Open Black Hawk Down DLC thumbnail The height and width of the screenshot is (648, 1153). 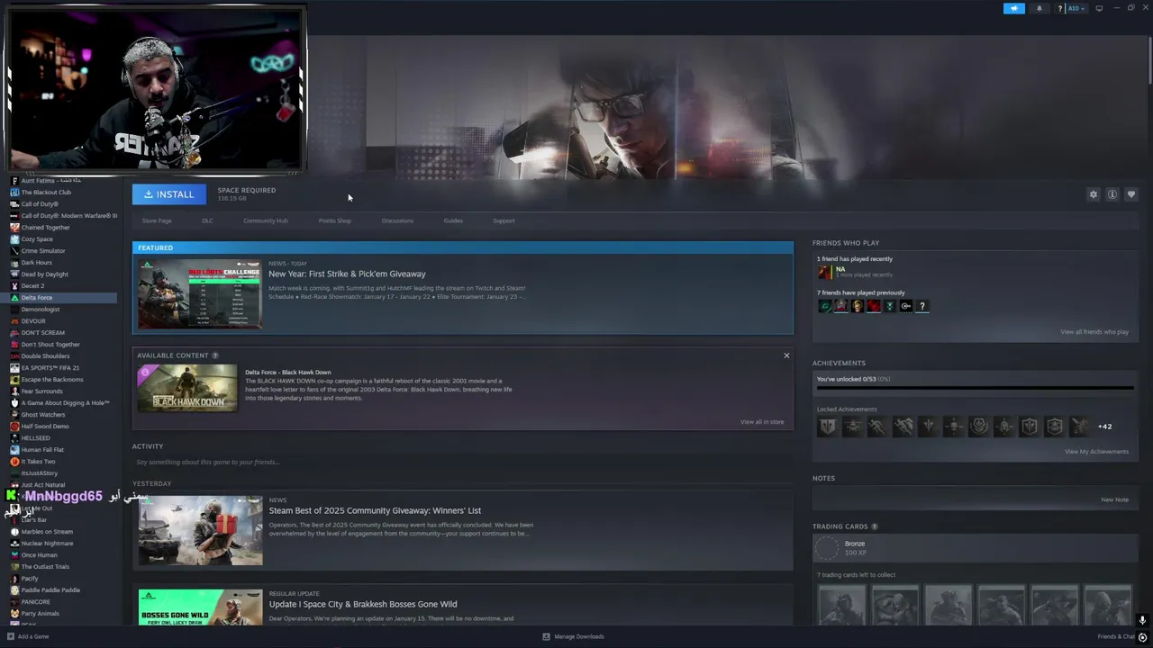click(x=187, y=388)
